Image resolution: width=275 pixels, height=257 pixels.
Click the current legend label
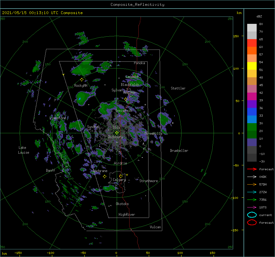point(266,215)
